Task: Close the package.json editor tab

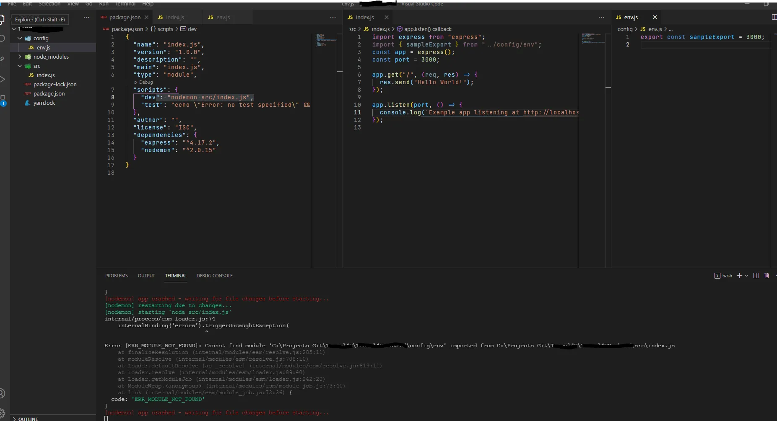Action: pos(146,17)
